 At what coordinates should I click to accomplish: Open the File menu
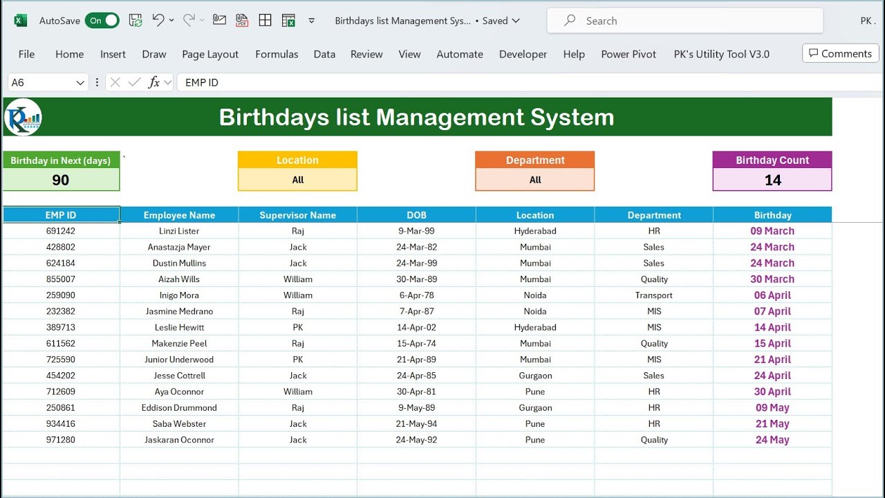[26, 54]
